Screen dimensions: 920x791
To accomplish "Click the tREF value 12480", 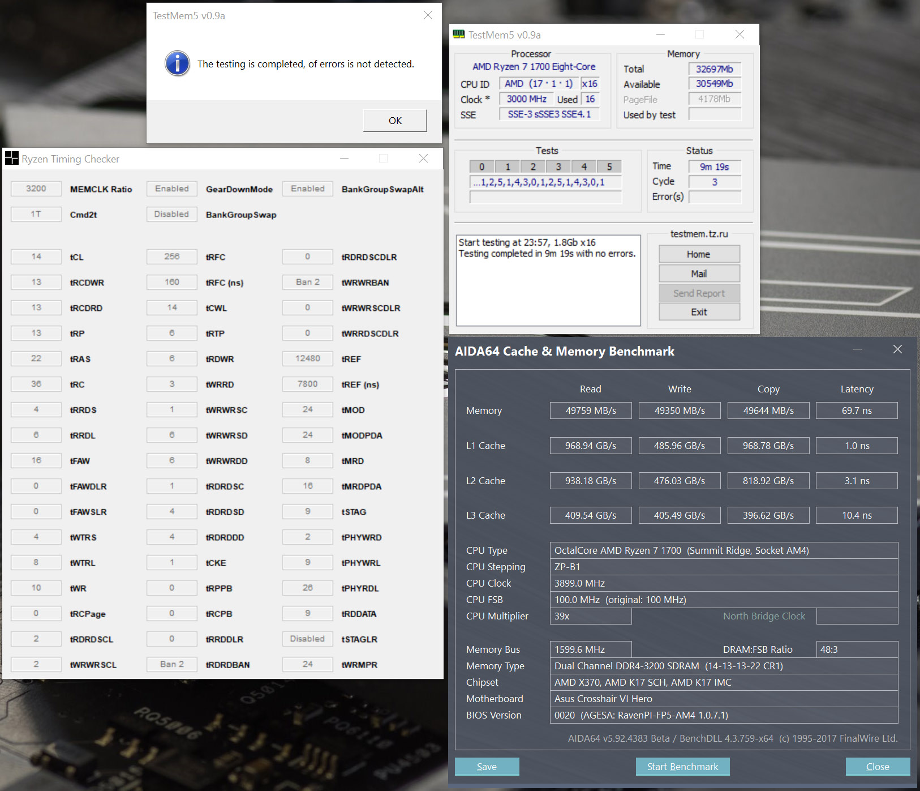I will point(308,358).
